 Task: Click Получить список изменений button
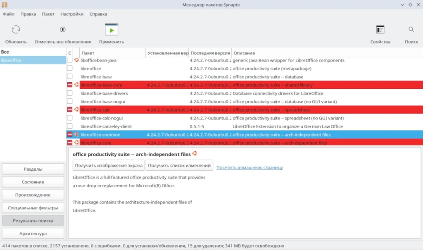(x=179, y=165)
